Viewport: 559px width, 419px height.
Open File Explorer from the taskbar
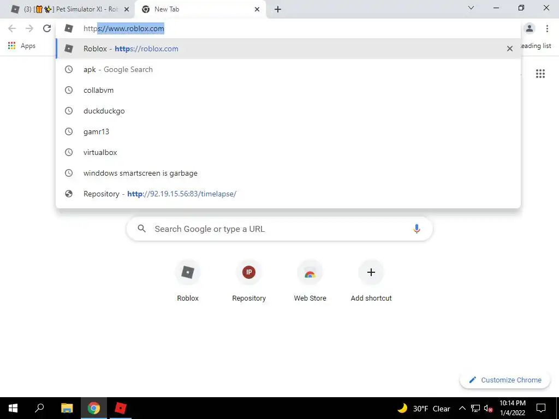67,408
